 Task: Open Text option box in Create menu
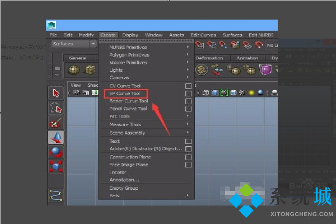189,141
